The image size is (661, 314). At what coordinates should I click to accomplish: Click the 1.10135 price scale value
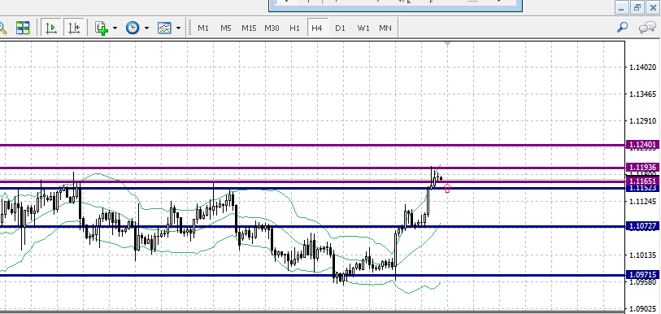click(642, 255)
